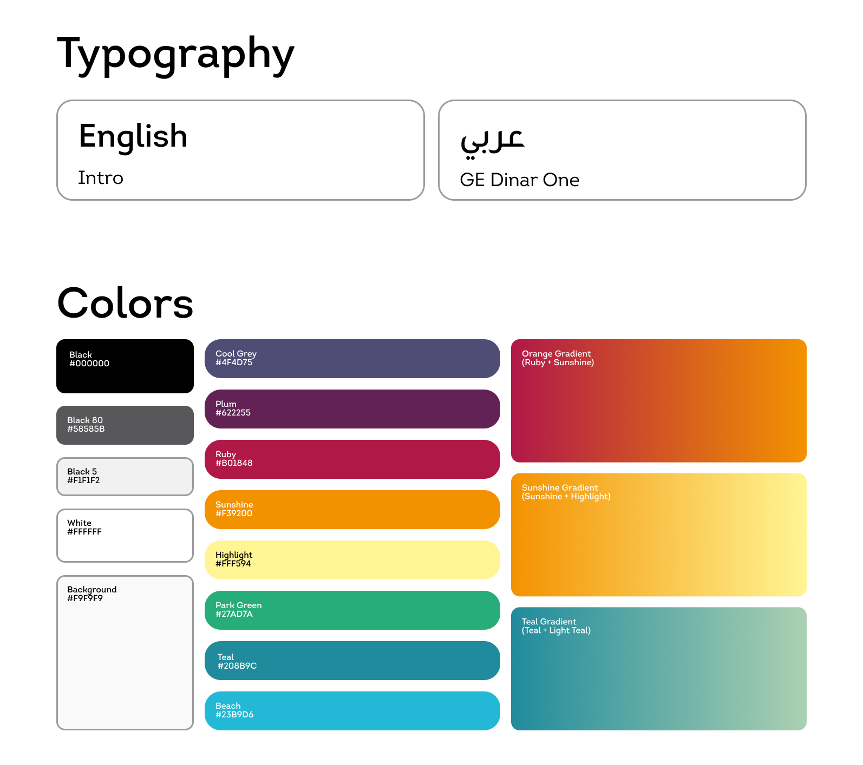Pick the Beach #23B9D6 color bar

352,711
